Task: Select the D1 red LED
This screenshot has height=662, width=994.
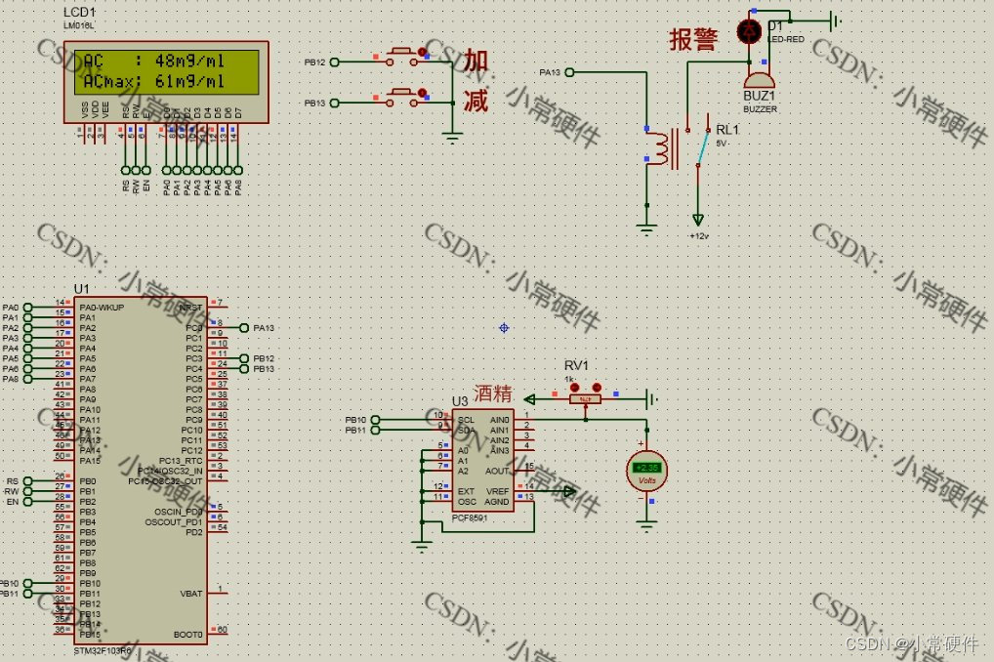Action: 749,30
